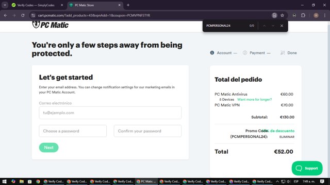Click the Total del pedido heading

pyautogui.click(x=238, y=80)
